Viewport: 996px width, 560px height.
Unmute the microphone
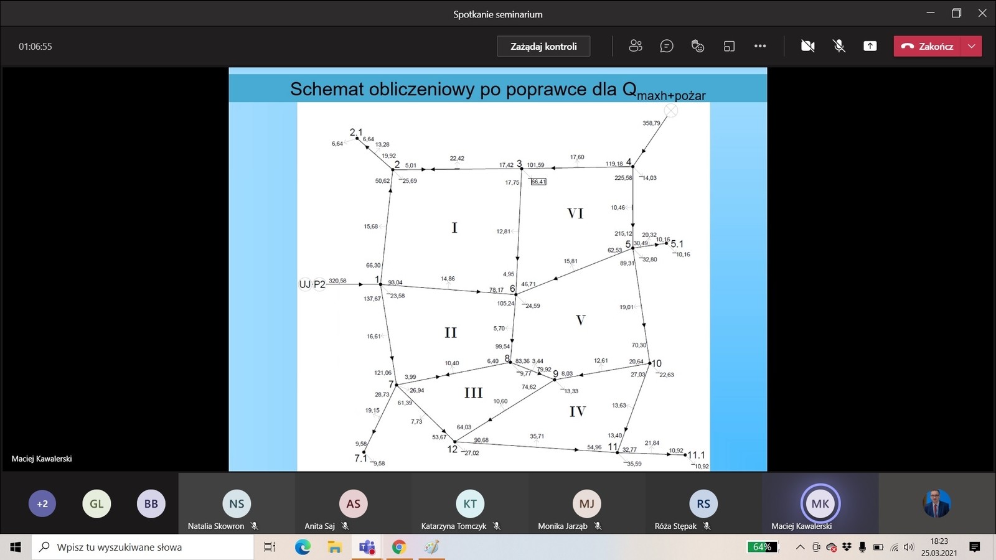(839, 46)
